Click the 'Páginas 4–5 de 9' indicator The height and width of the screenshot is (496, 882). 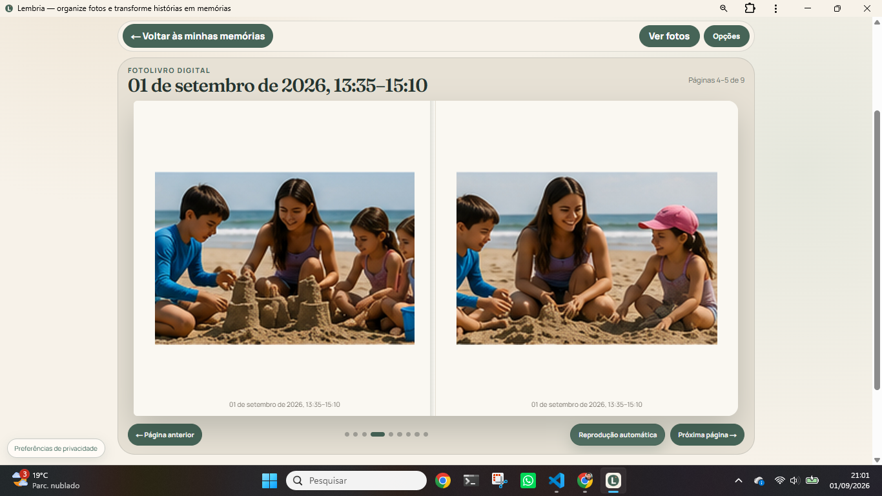pyautogui.click(x=716, y=80)
